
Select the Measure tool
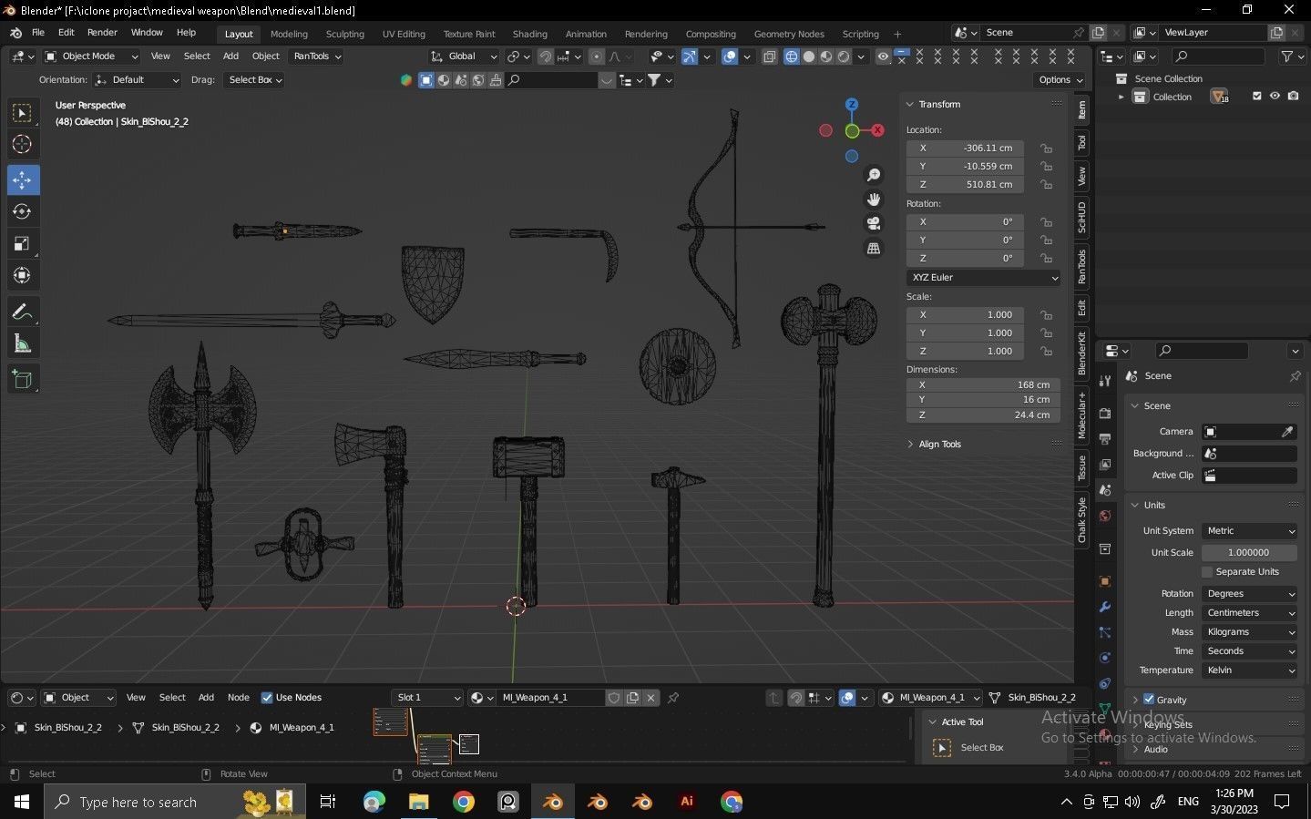[x=22, y=343]
